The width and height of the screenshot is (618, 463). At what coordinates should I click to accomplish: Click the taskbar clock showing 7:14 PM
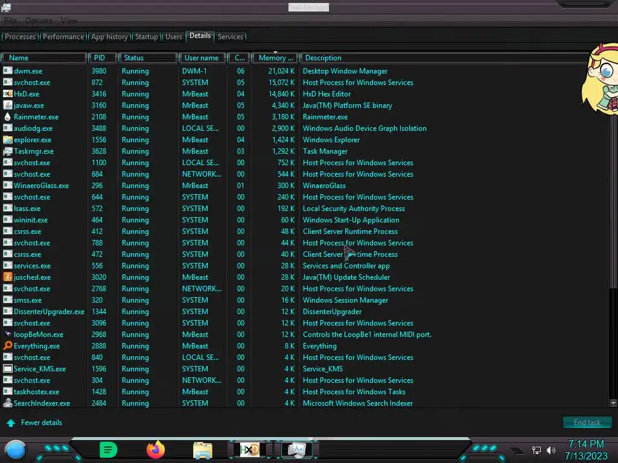pos(585,444)
